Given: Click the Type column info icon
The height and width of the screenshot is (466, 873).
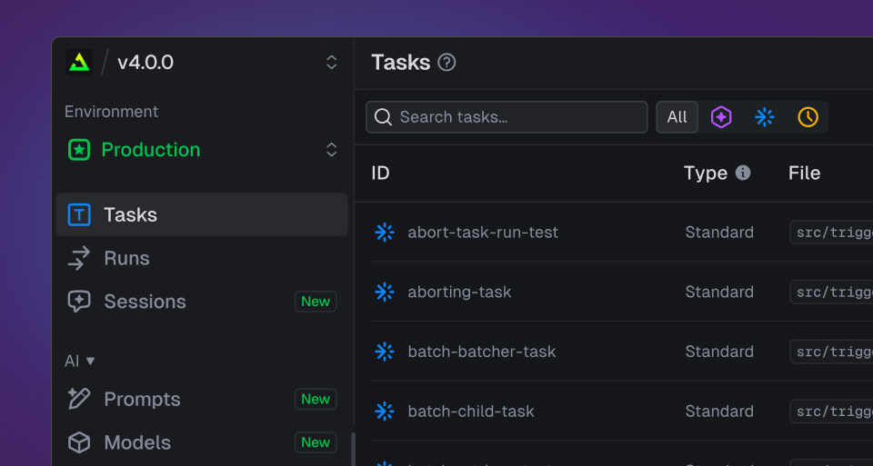Looking at the screenshot, I should tap(743, 173).
